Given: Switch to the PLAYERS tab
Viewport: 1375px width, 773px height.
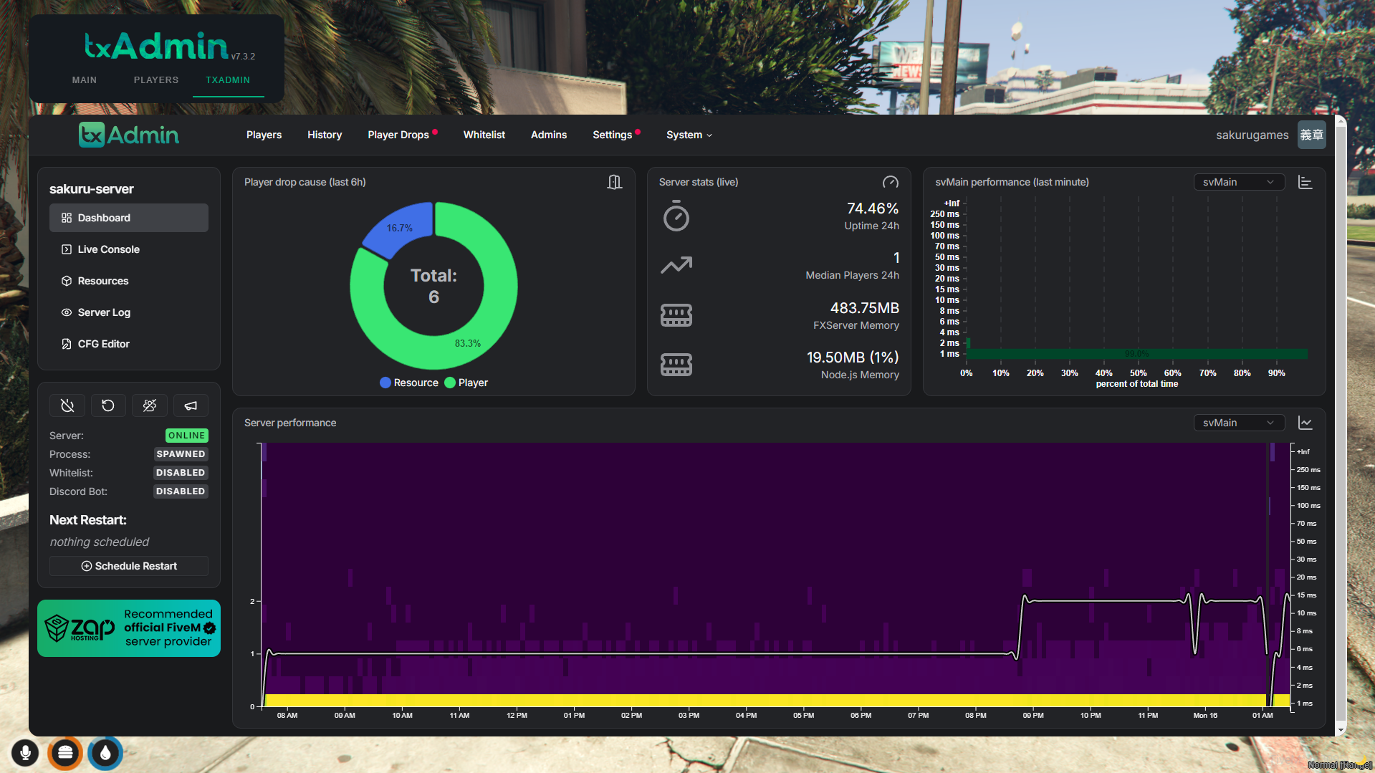Looking at the screenshot, I should 155,80.
